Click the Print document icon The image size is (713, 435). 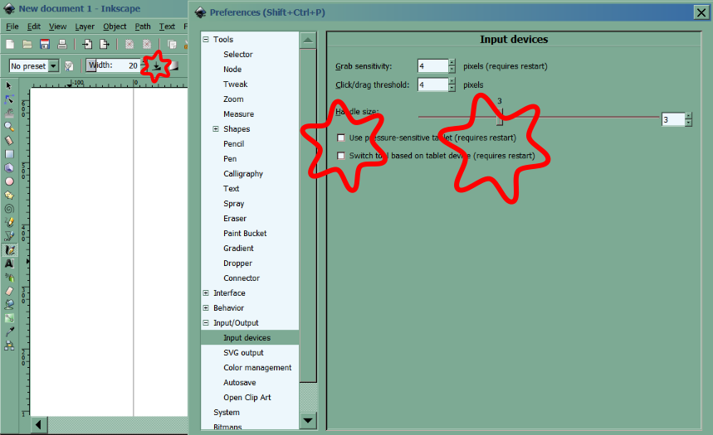coord(61,44)
